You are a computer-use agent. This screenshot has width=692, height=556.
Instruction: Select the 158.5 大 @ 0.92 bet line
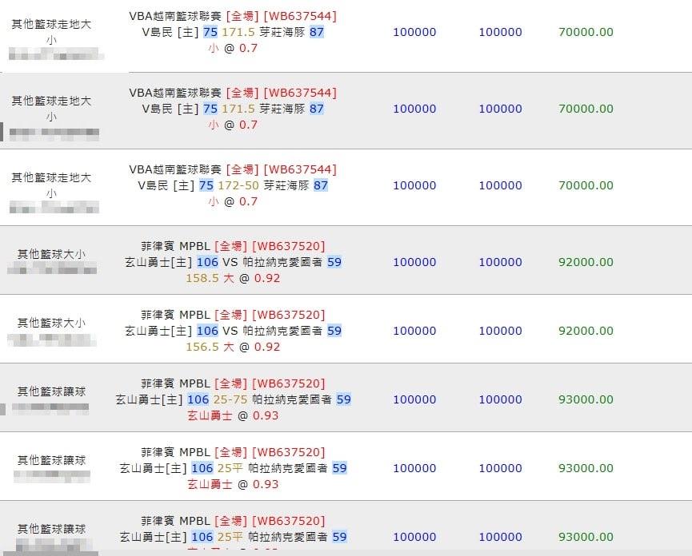(233, 279)
